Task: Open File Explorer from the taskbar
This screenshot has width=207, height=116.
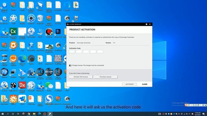Action: [x=34, y=114]
